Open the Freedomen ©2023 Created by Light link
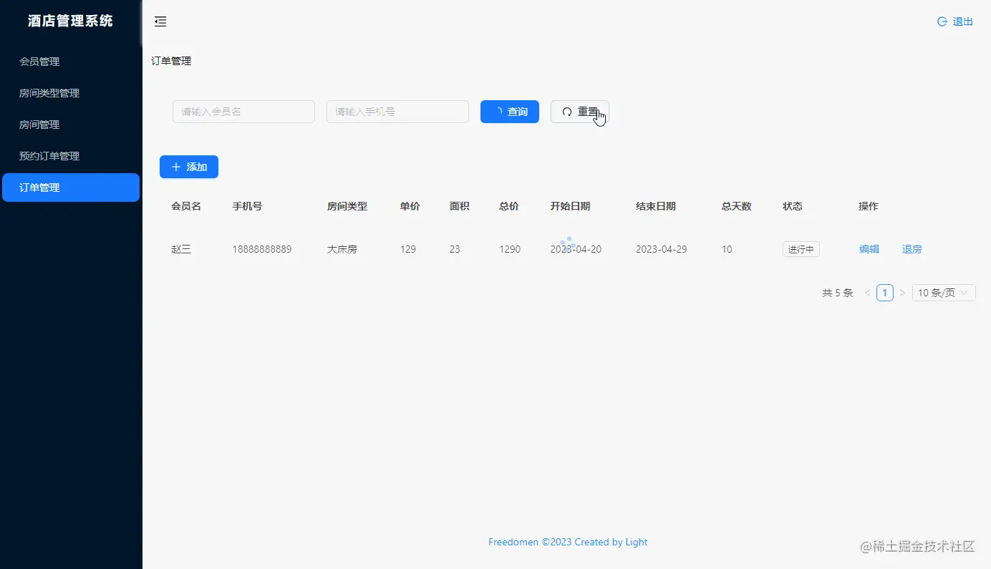Screen dimensions: 991x569 pyautogui.click(x=568, y=542)
